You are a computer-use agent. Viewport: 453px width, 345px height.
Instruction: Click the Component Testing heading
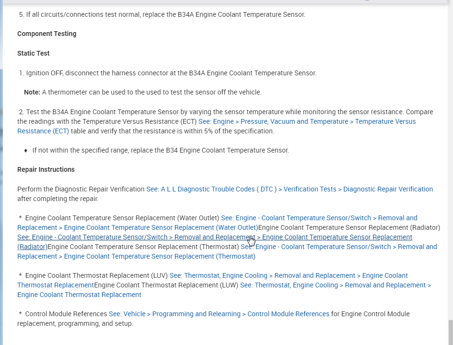[x=47, y=34]
